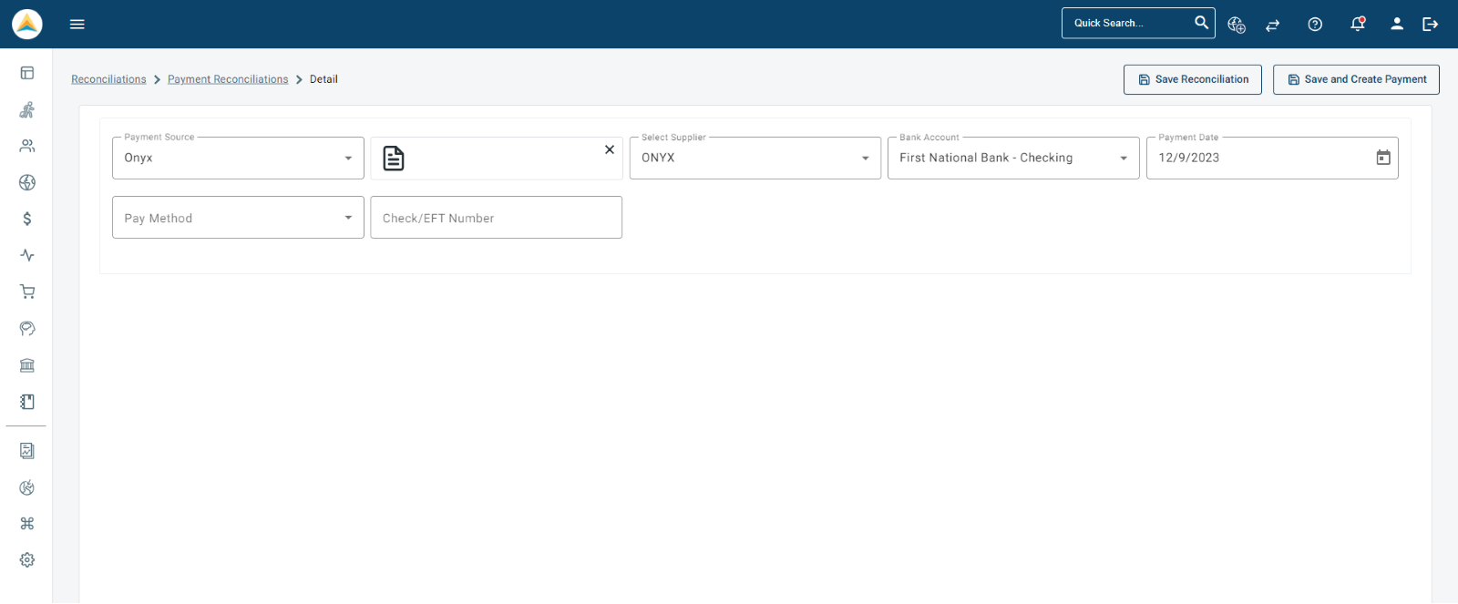Click Save Reconciliation button
Image resolution: width=1458 pixels, height=604 pixels.
point(1193,79)
